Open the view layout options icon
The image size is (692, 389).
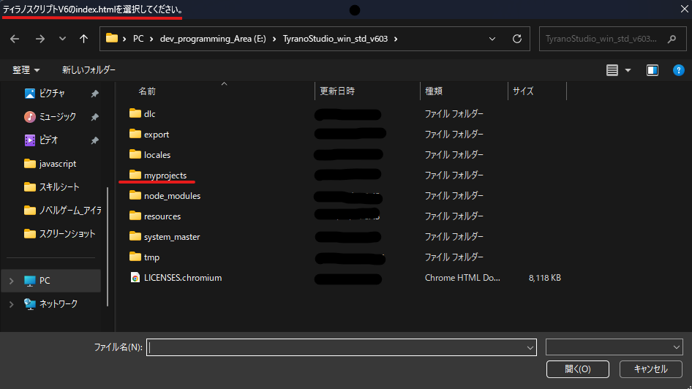coord(612,70)
